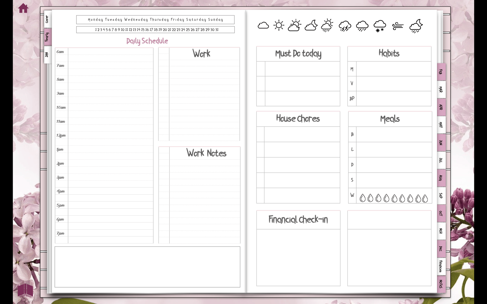Viewport: 487px width, 304px height.
Task: Click the 7pm schedule line
Action: pos(111,233)
